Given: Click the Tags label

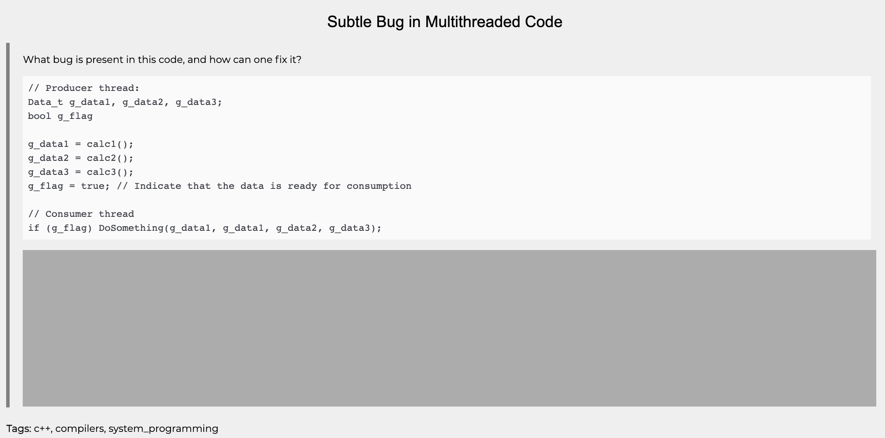Looking at the screenshot, I should pyautogui.click(x=19, y=428).
